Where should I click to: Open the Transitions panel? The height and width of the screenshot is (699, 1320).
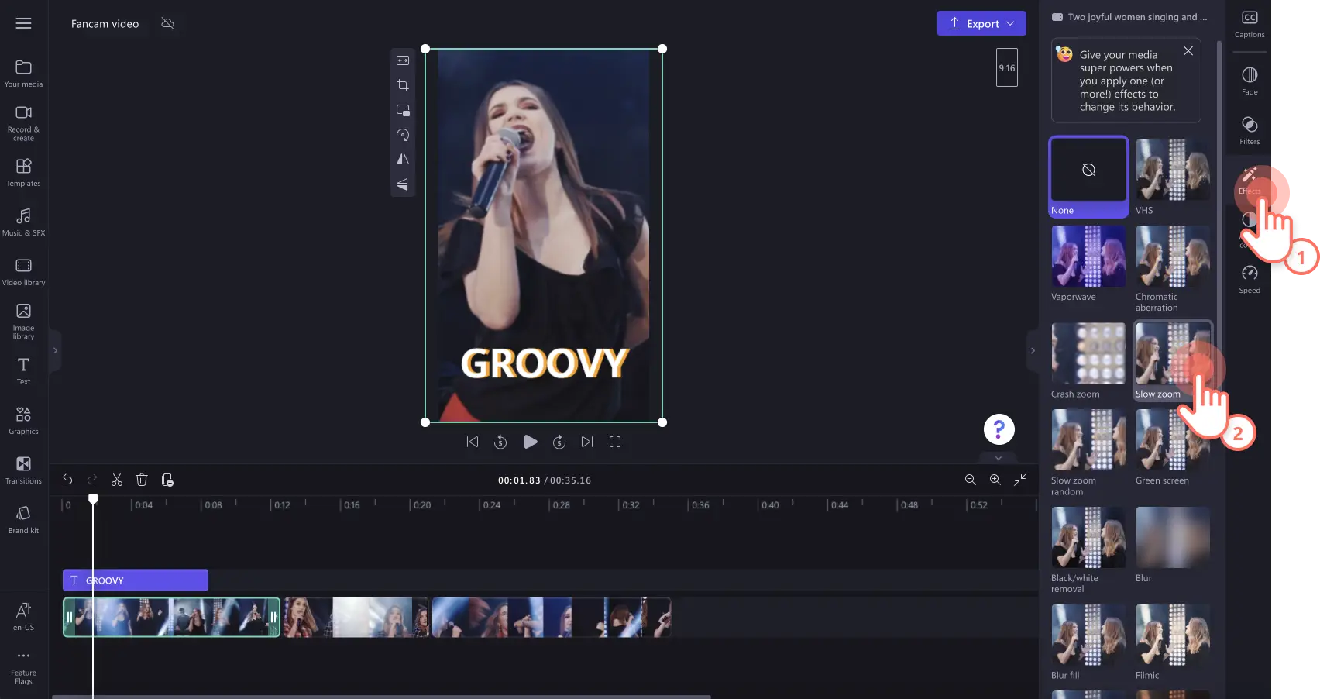tap(24, 470)
